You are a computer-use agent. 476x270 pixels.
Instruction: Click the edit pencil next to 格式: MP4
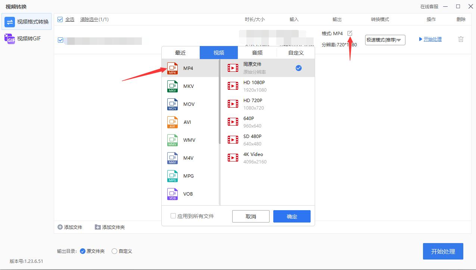349,33
